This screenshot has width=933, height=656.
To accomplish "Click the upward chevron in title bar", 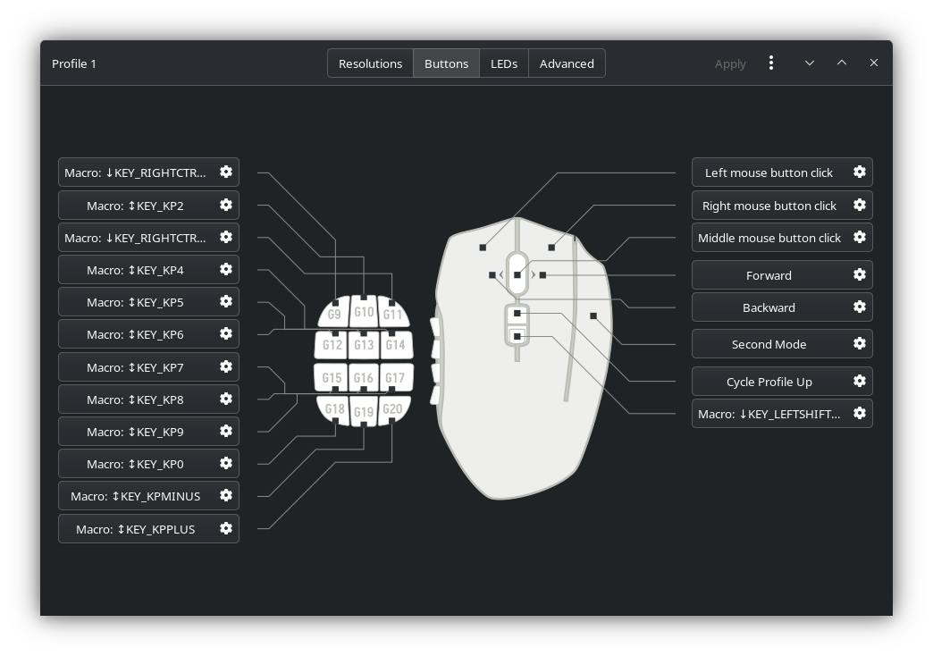I will tap(842, 63).
